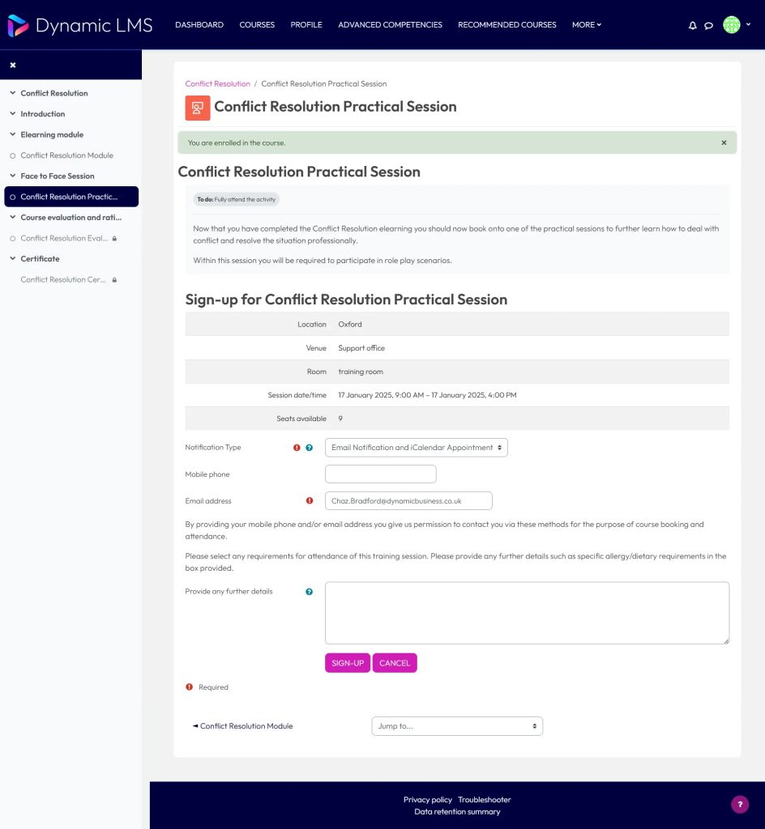
Task: Click the required icon beside Email address
Action: tap(310, 500)
